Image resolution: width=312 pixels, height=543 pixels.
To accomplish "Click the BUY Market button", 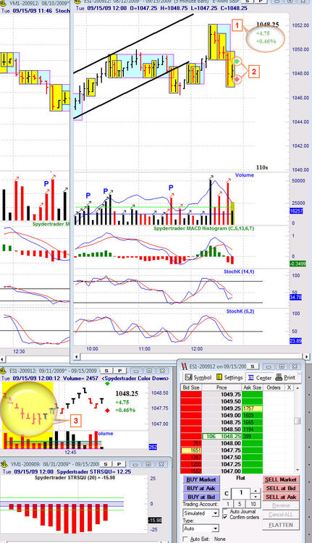I will pos(201,479).
